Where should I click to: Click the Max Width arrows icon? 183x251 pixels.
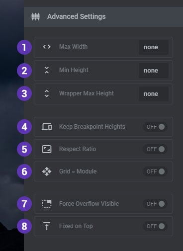[47, 47]
